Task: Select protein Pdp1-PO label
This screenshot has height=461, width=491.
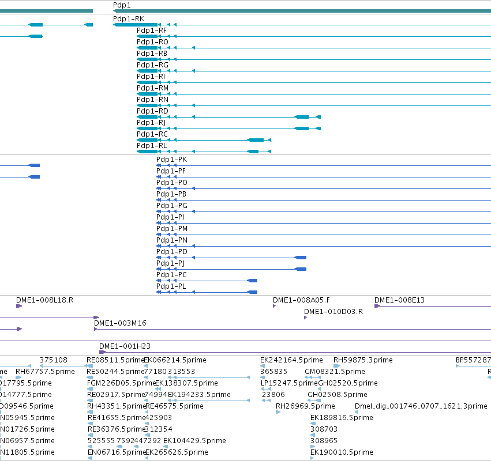Action: [171, 183]
